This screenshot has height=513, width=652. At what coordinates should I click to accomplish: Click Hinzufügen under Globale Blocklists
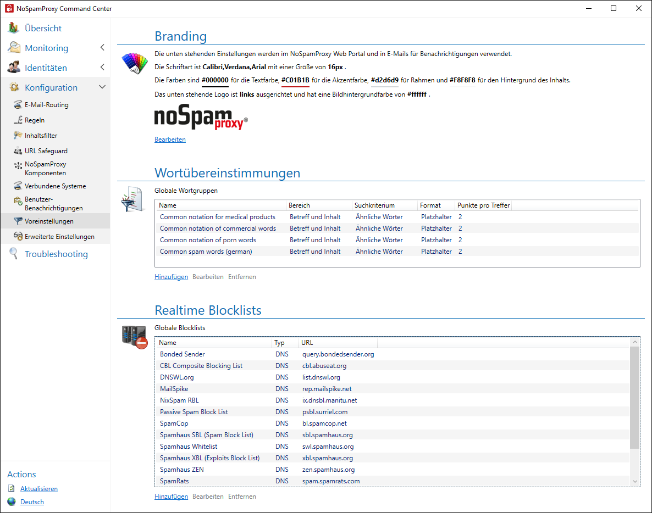172,497
